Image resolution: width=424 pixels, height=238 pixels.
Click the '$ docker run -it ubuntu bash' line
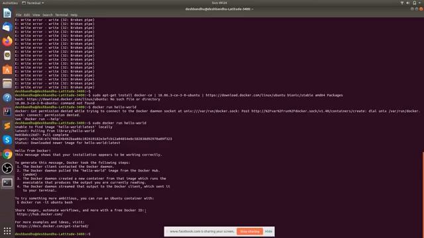click(x=44, y=202)
